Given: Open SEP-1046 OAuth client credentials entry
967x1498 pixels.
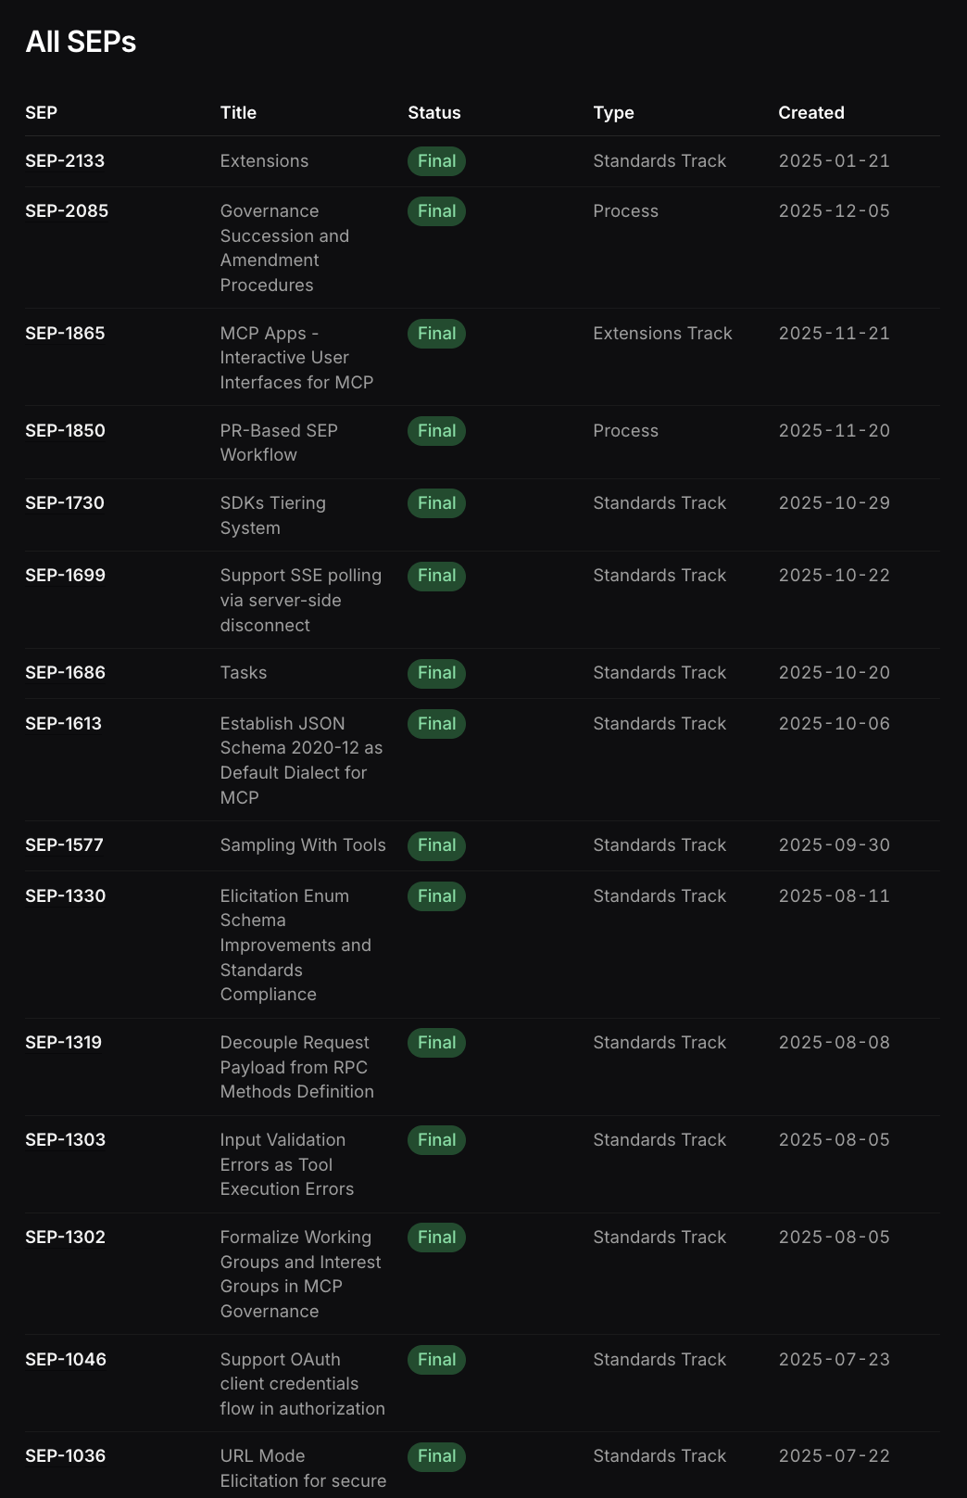Looking at the screenshot, I should point(66,1360).
